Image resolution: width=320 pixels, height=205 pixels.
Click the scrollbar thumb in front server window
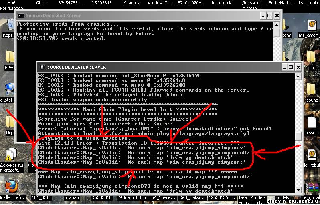[x=298, y=136]
